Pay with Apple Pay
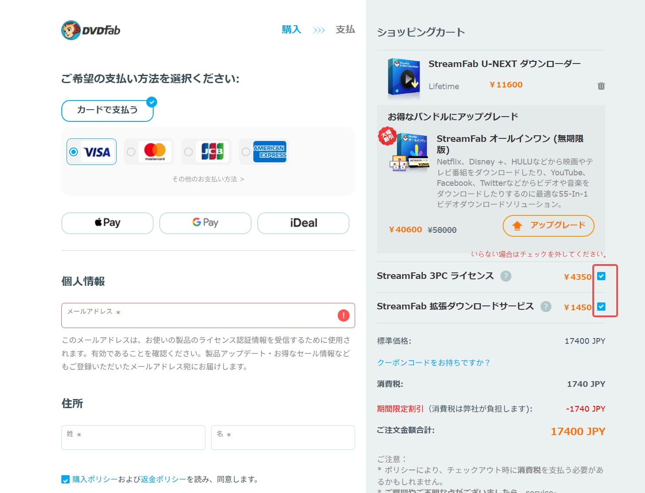The image size is (645, 493). [x=107, y=223]
